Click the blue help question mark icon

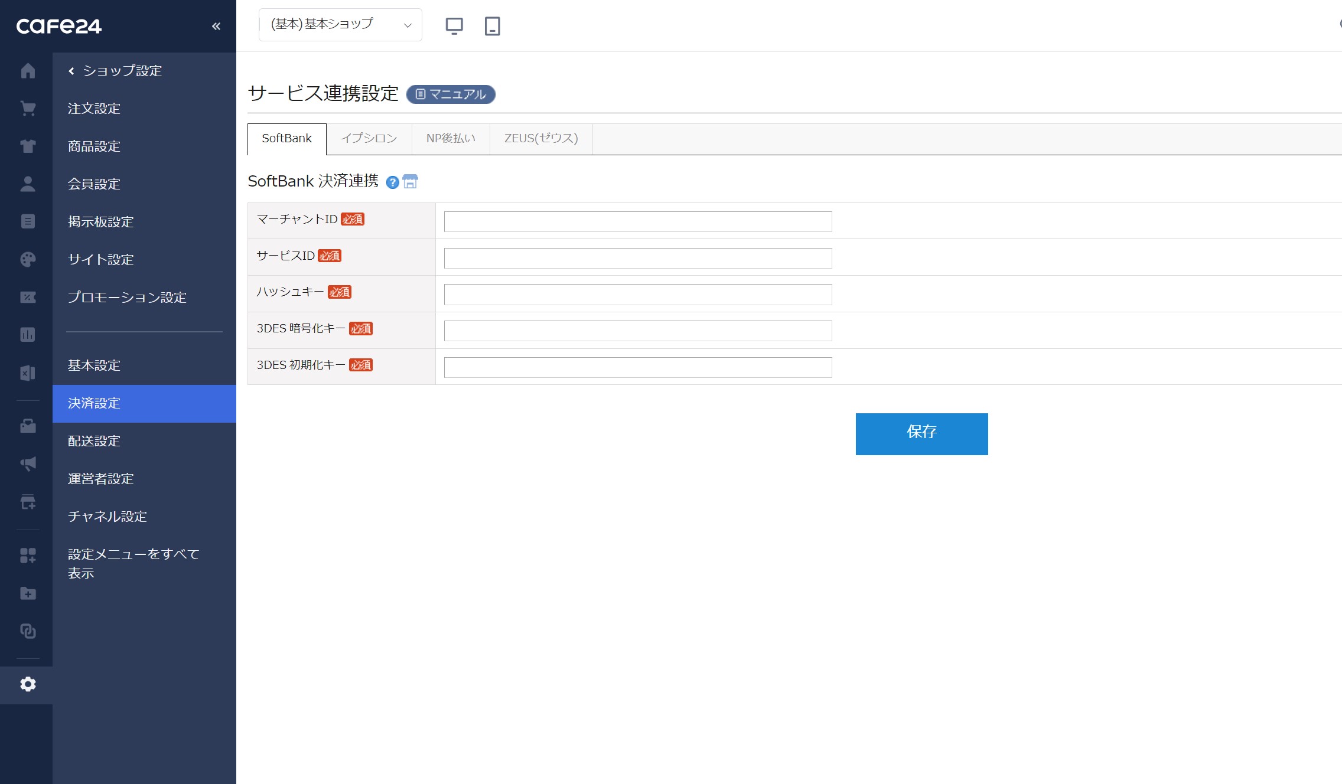point(392,182)
